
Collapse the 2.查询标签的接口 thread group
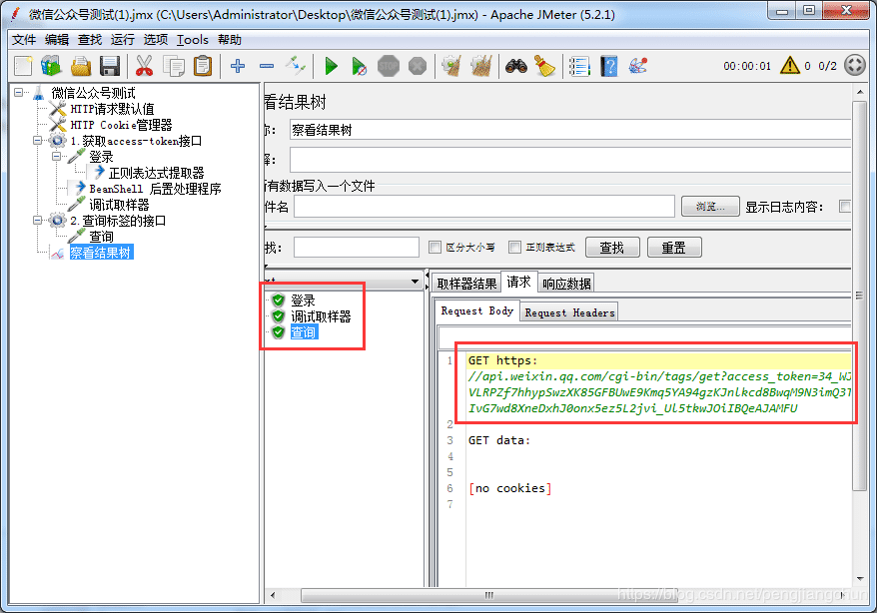[38, 221]
